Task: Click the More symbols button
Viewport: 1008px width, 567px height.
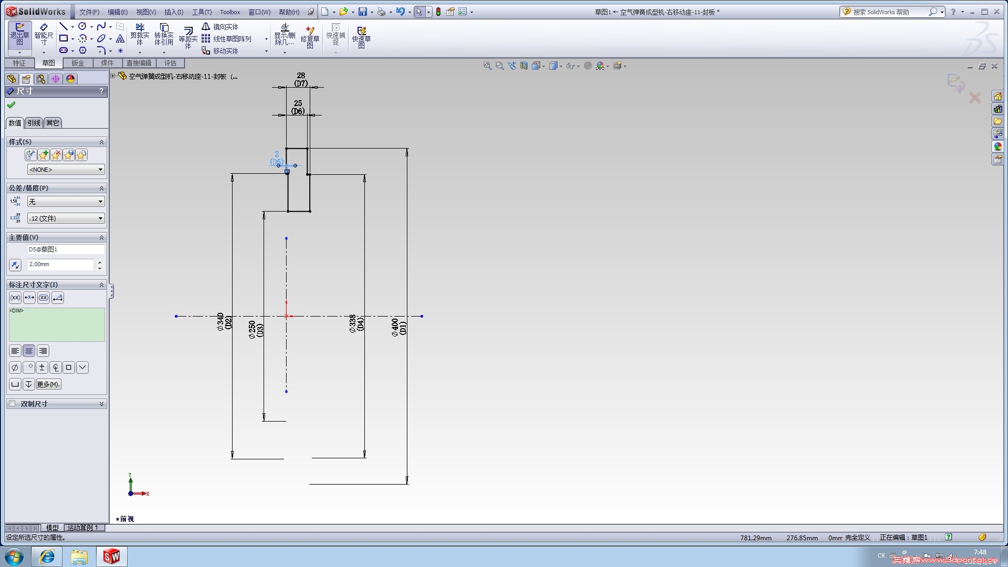Action: (x=48, y=384)
